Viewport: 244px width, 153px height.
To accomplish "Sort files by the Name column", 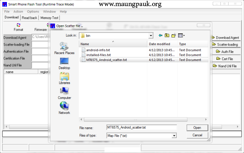I will pos(113,44).
